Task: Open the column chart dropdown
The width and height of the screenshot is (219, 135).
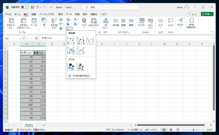Action: (61, 19)
